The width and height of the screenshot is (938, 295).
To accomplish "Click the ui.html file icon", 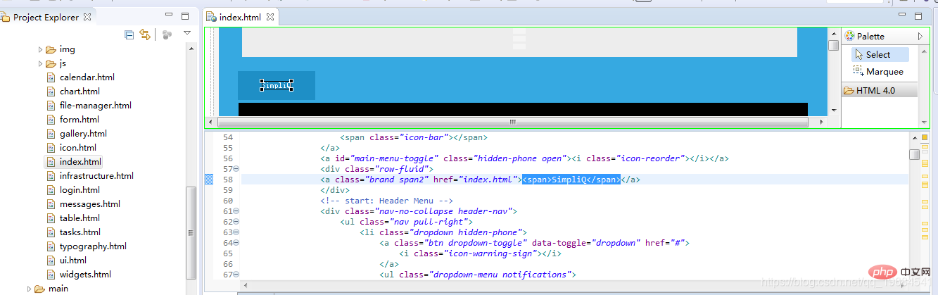I will pyautogui.click(x=51, y=261).
